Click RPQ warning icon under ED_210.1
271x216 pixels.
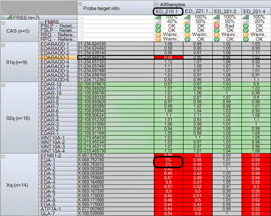[x=158, y=39]
